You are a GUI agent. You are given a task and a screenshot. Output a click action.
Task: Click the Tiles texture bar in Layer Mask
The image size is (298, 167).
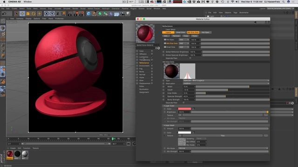223,136
